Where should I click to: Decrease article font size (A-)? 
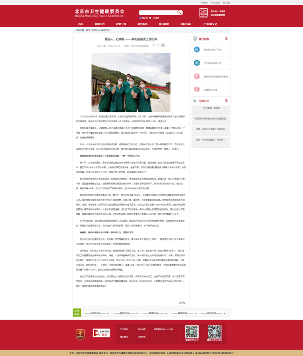coord(154,45)
